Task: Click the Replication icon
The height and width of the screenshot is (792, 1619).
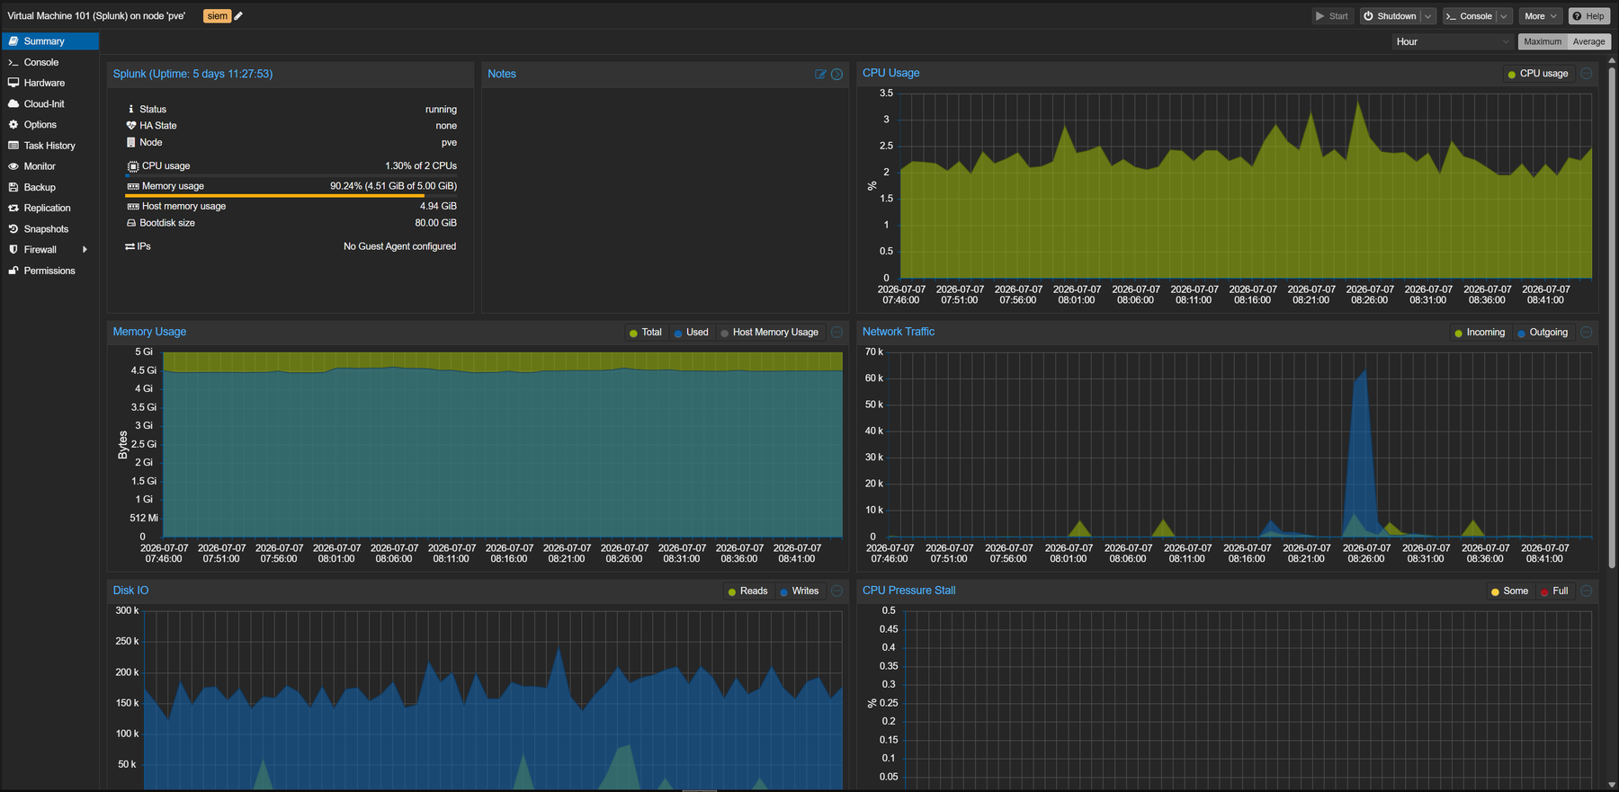Action: (13, 208)
